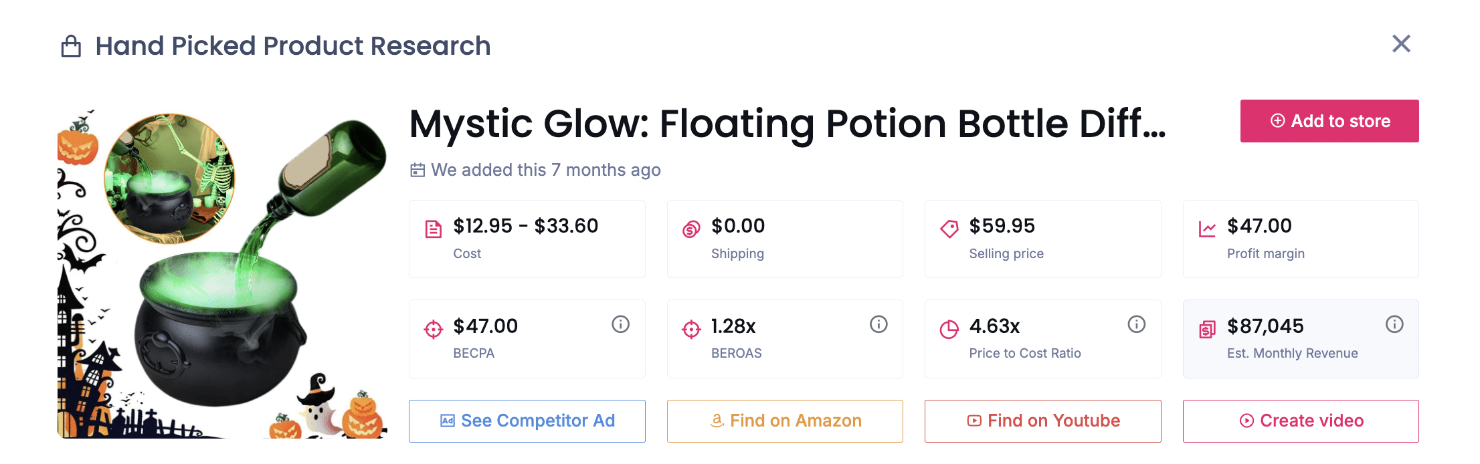1480x464 pixels.
Task: Click Add to store
Action: [1329, 121]
